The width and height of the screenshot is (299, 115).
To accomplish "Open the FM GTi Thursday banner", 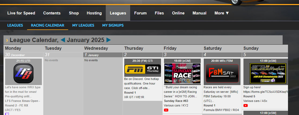I will tap(143, 70).
